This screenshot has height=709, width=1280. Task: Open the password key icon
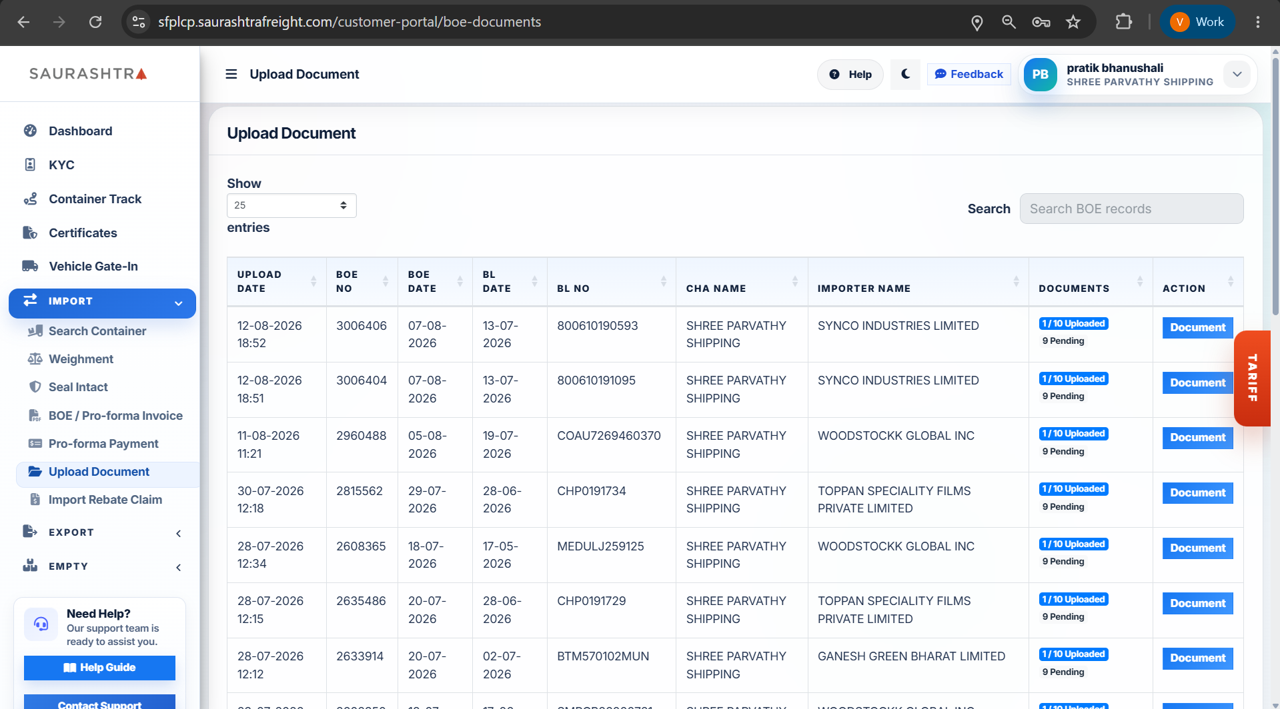[x=1041, y=22]
